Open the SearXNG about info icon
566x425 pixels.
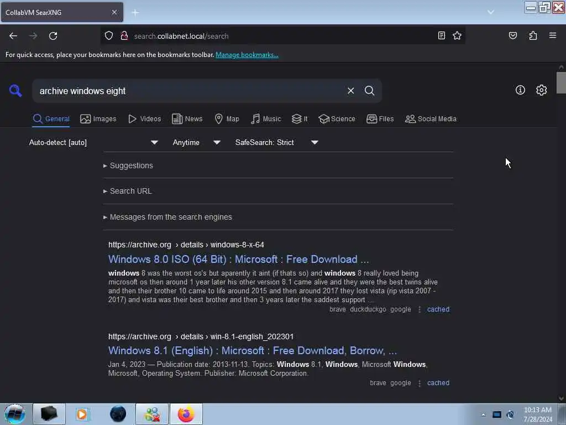(x=520, y=90)
